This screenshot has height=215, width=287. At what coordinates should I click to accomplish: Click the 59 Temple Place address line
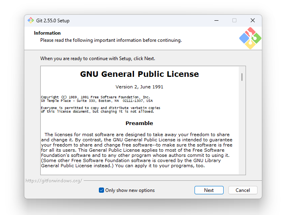tap(96, 101)
